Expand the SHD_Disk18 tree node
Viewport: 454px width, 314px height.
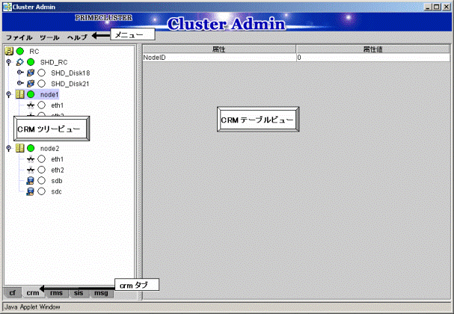tap(20, 73)
